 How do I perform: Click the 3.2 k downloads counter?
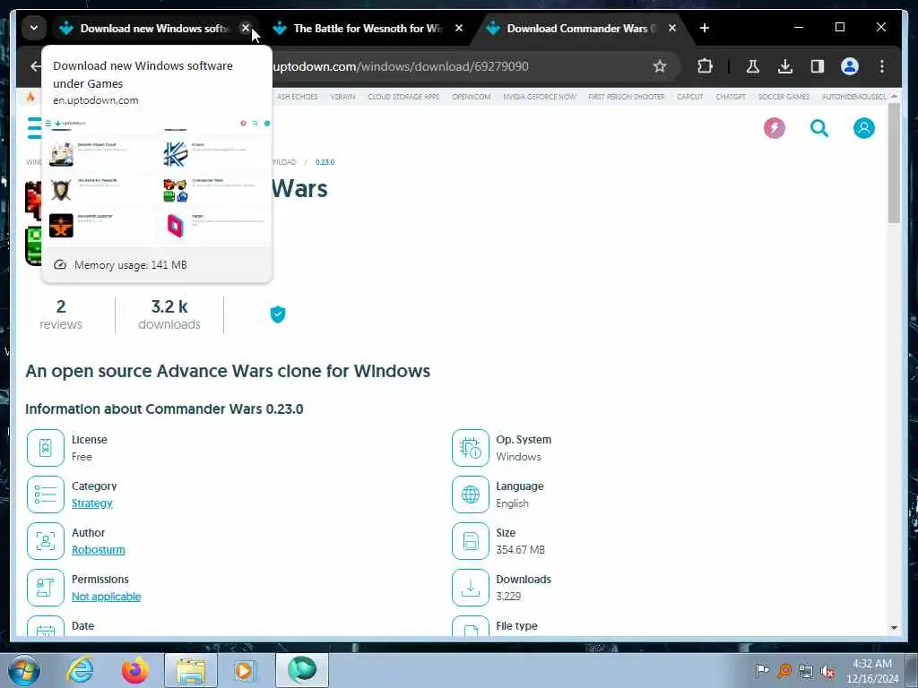pyautogui.click(x=169, y=314)
